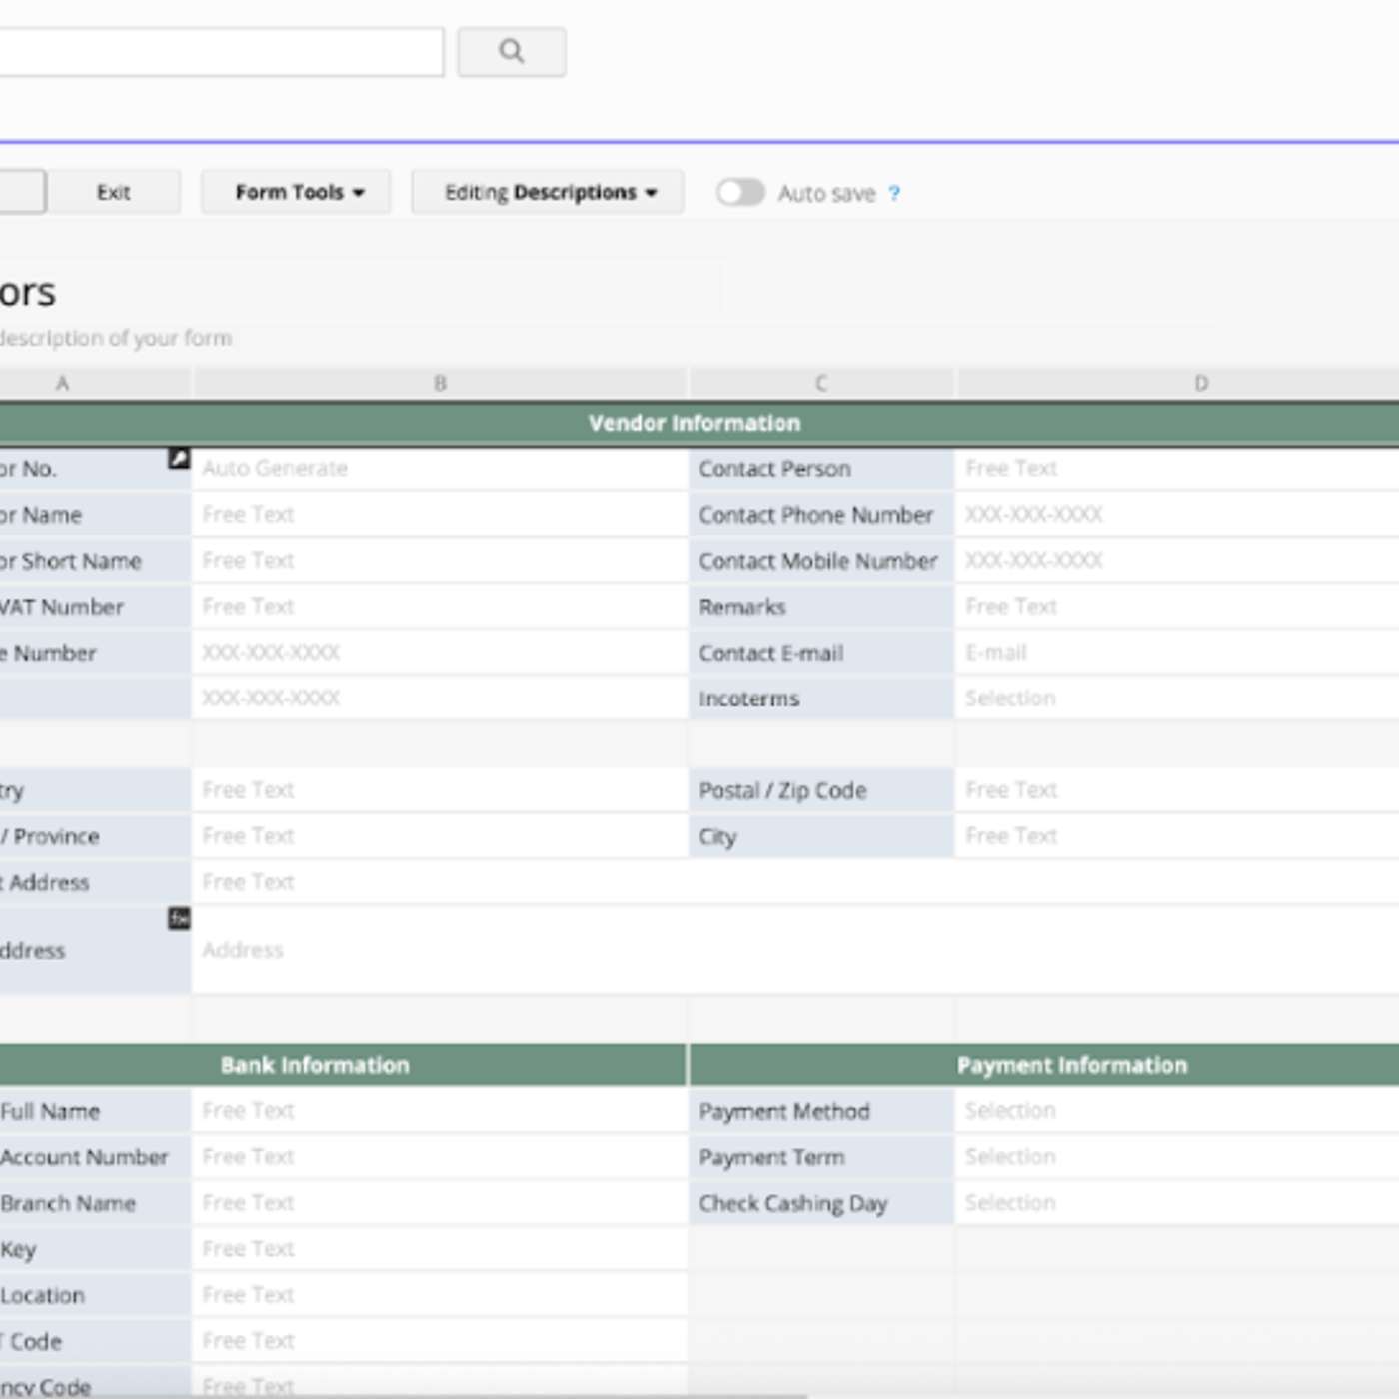Select the Check Cashing Day label
This screenshot has width=1399, height=1399.
pos(821,1202)
